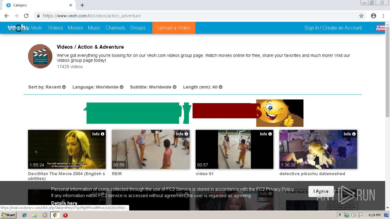This screenshot has width=390, height=219.
Task: Open Internet Explorer from the taskbar
Action: (x=24, y=215)
